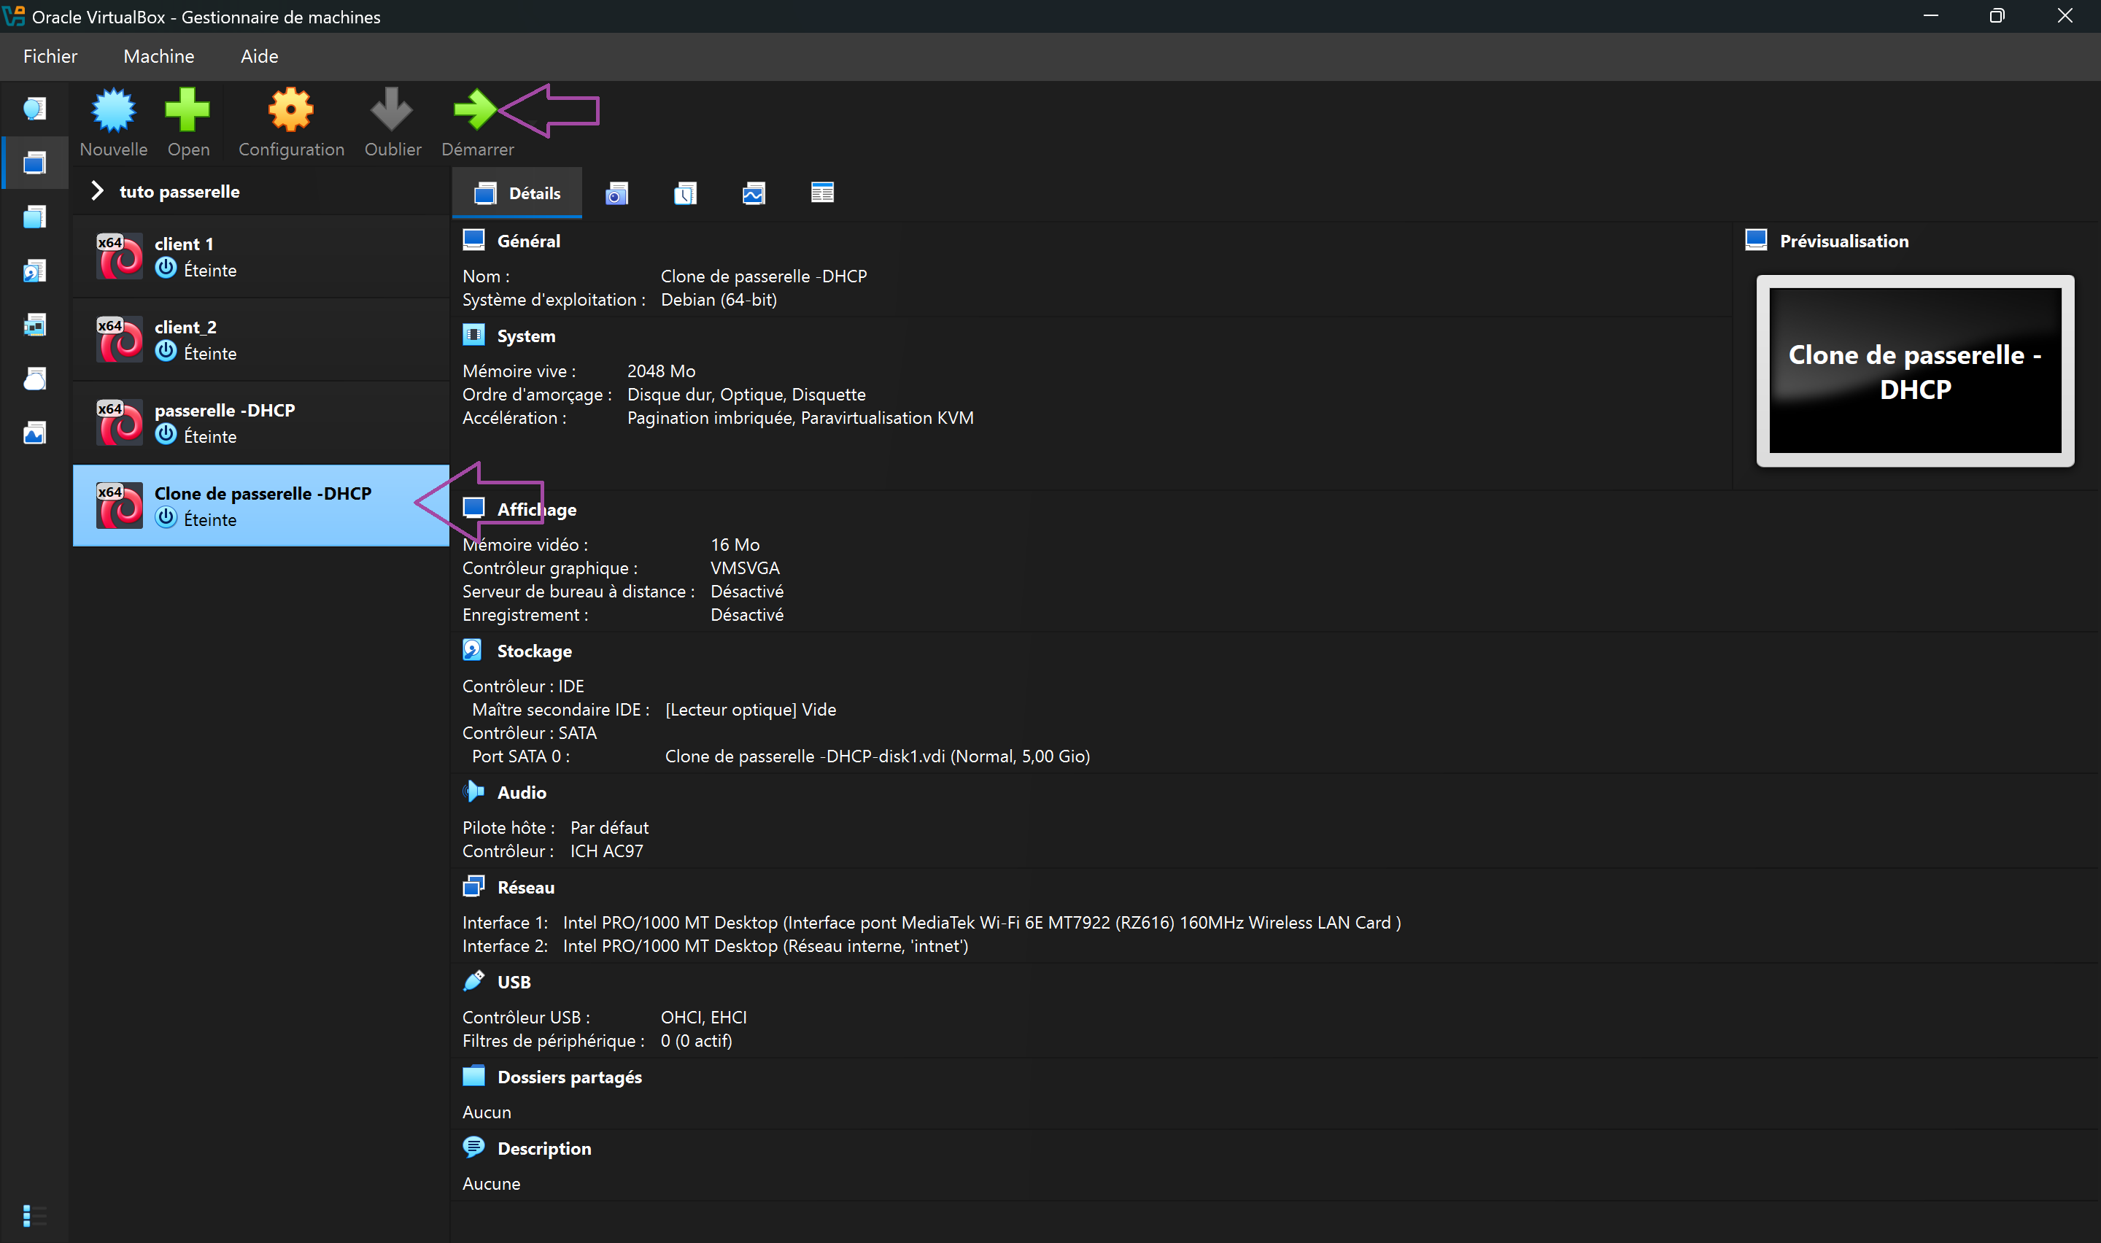Open the activity monitor tab with the graph icon
The width and height of the screenshot is (2101, 1243).
click(754, 193)
